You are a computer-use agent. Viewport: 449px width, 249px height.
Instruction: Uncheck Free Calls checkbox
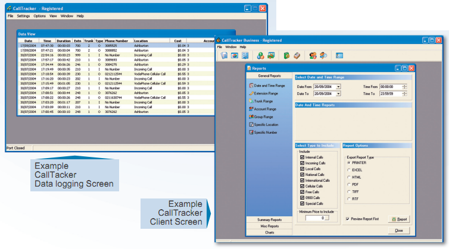(302, 192)
